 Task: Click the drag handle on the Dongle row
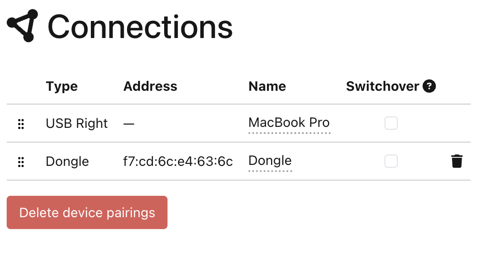tap(21, 162)
